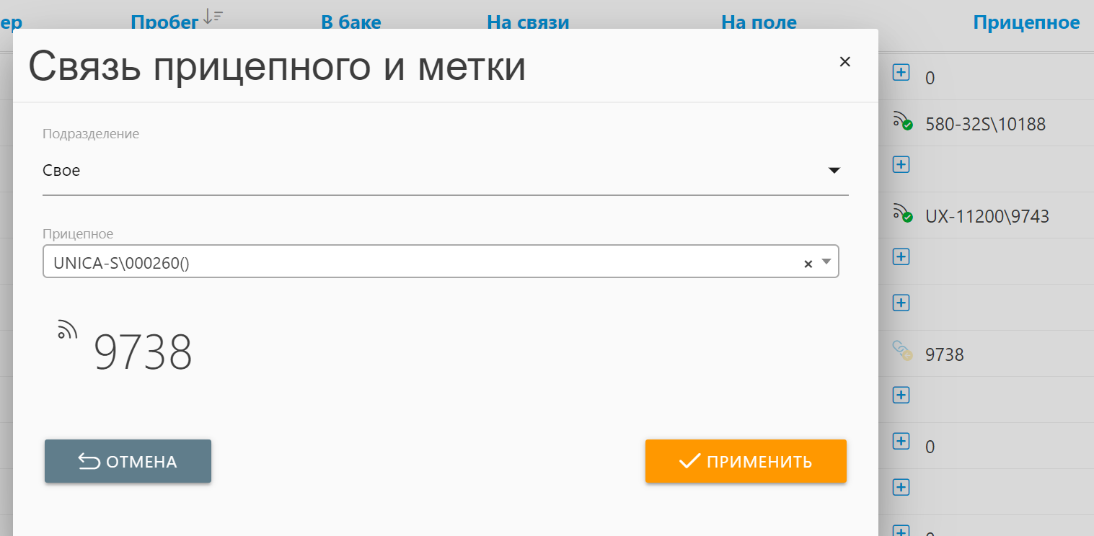Click the orange ПРИМЕНИТЬ button
This screenshot has height=536, width=1094.
(x=746, y=461)
